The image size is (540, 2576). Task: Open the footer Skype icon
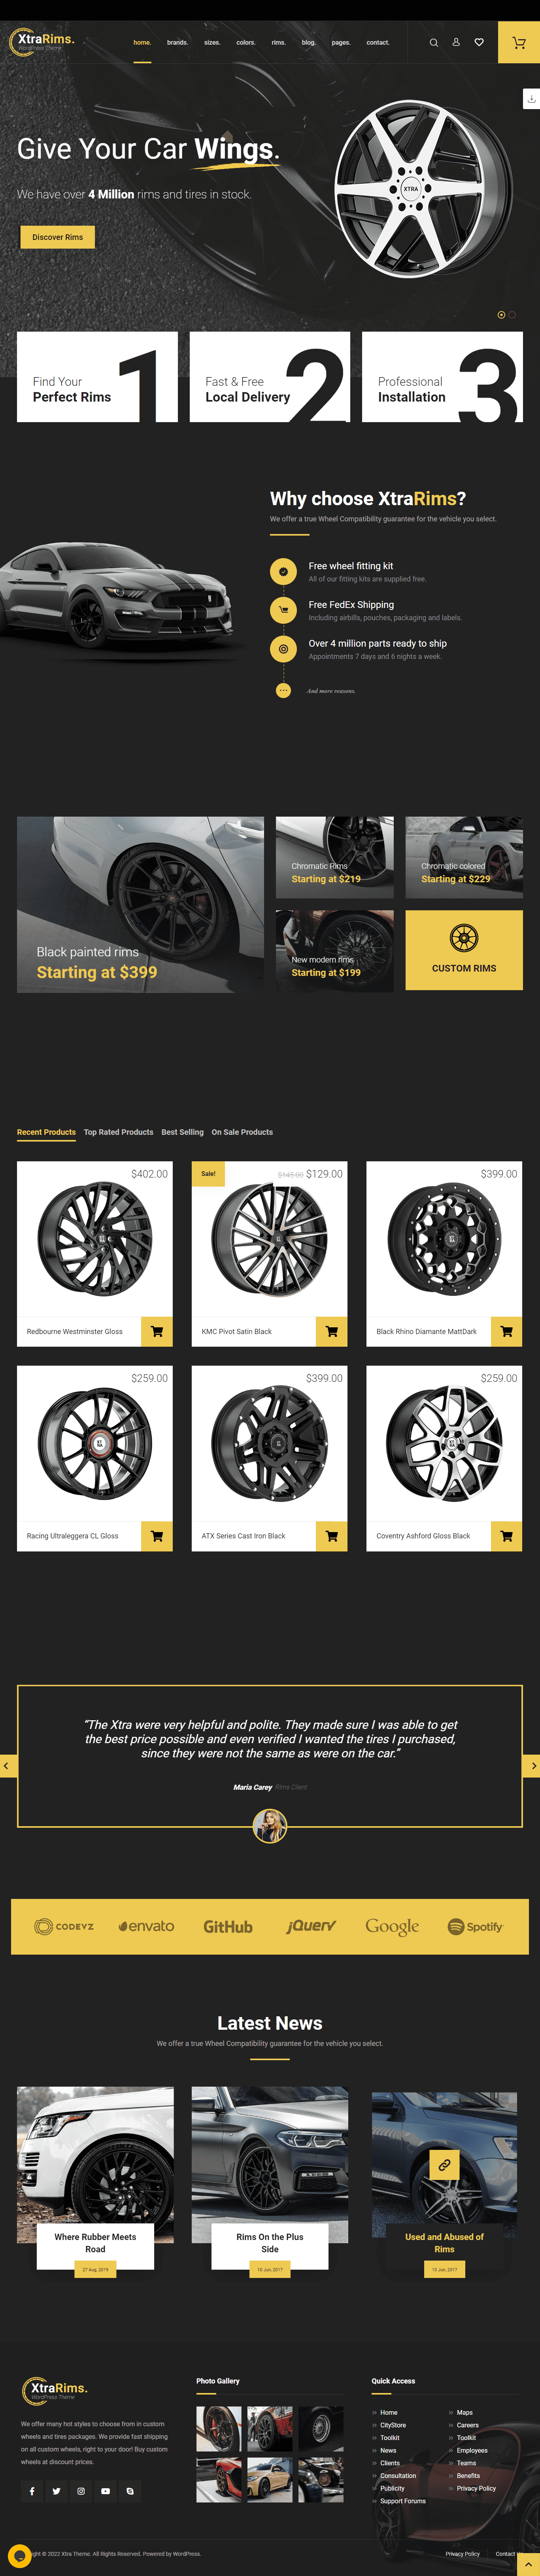click(x=130, y=2491)
